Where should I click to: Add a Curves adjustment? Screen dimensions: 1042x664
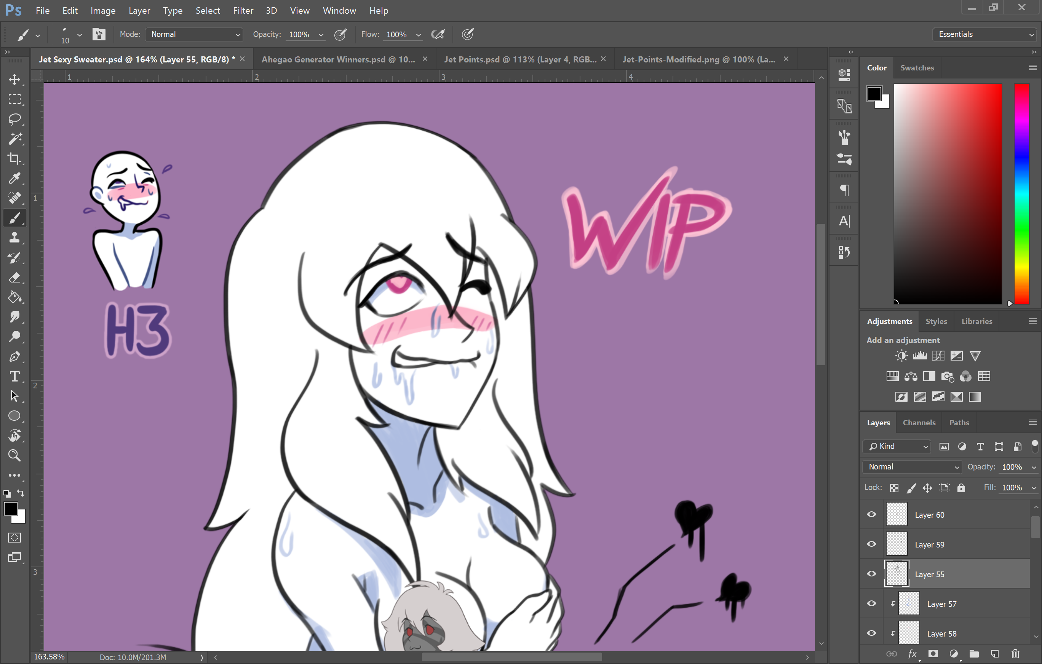[938, 356]
